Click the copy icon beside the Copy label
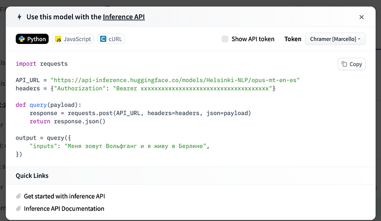Image resolution: width=381 pixels, height=221 pixels. [344, 64]
